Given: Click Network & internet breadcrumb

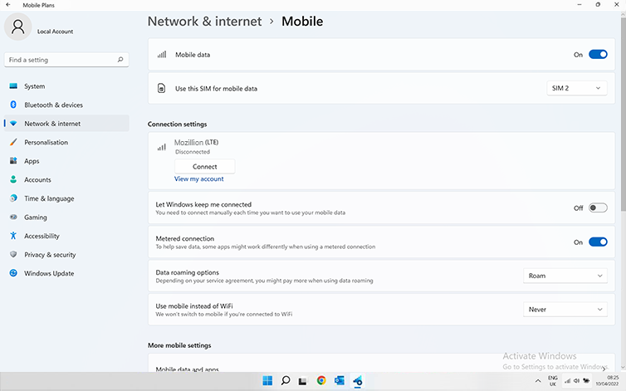Looking at the screenshot, I should point(204,21).
